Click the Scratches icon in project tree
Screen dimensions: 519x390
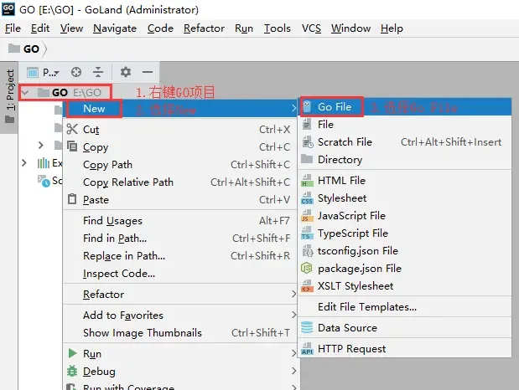pos(44,181)
